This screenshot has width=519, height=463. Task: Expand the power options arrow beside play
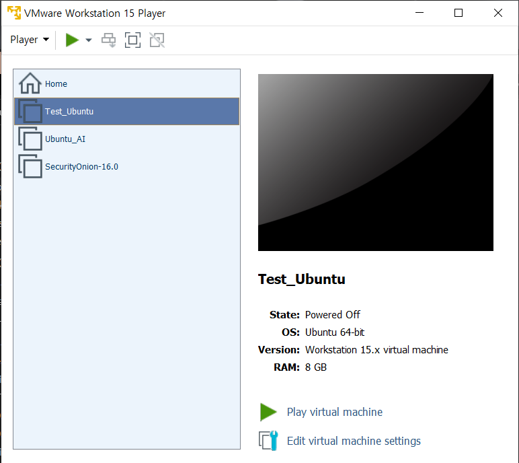click(x=88, y=40)
